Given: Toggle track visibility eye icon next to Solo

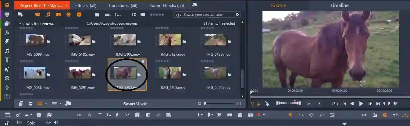Looking at the screenshot, I should coord(48,123).
